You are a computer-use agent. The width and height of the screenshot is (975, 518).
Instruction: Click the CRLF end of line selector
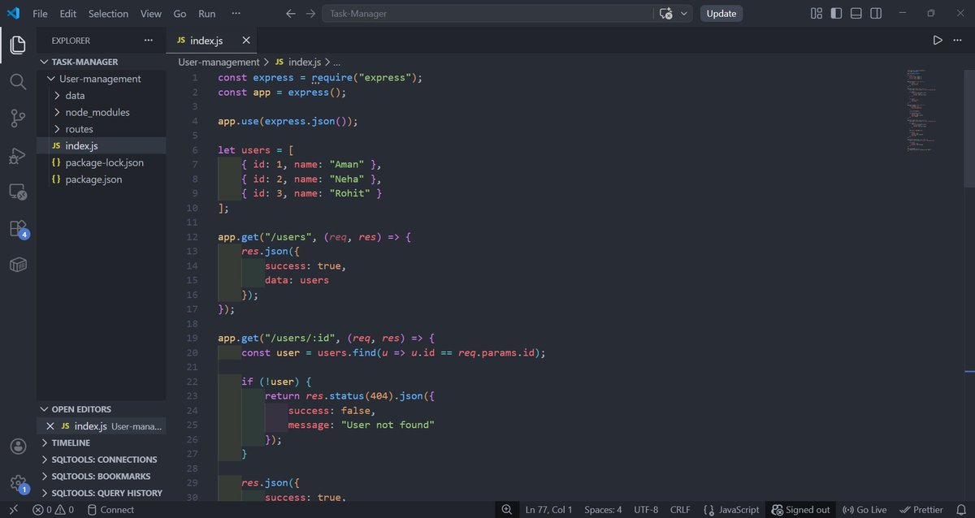tap(680, 510)
